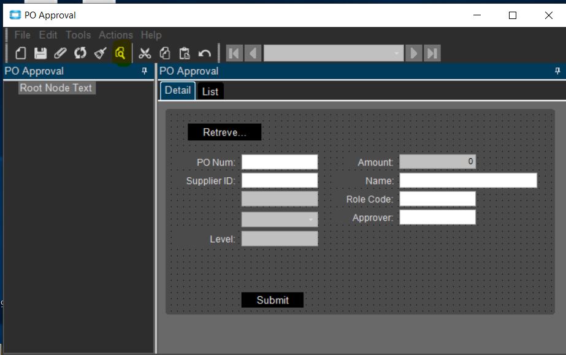Click the Copy toolbar icon
This screenshot has width=566, height=355.
click(x=164, y=53)
